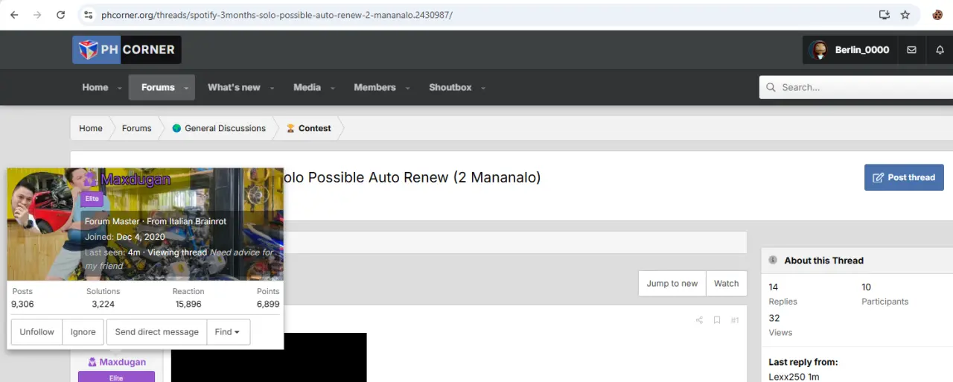
Task: Unfollow Maxdugan in member card
Action: pos(36,332)
